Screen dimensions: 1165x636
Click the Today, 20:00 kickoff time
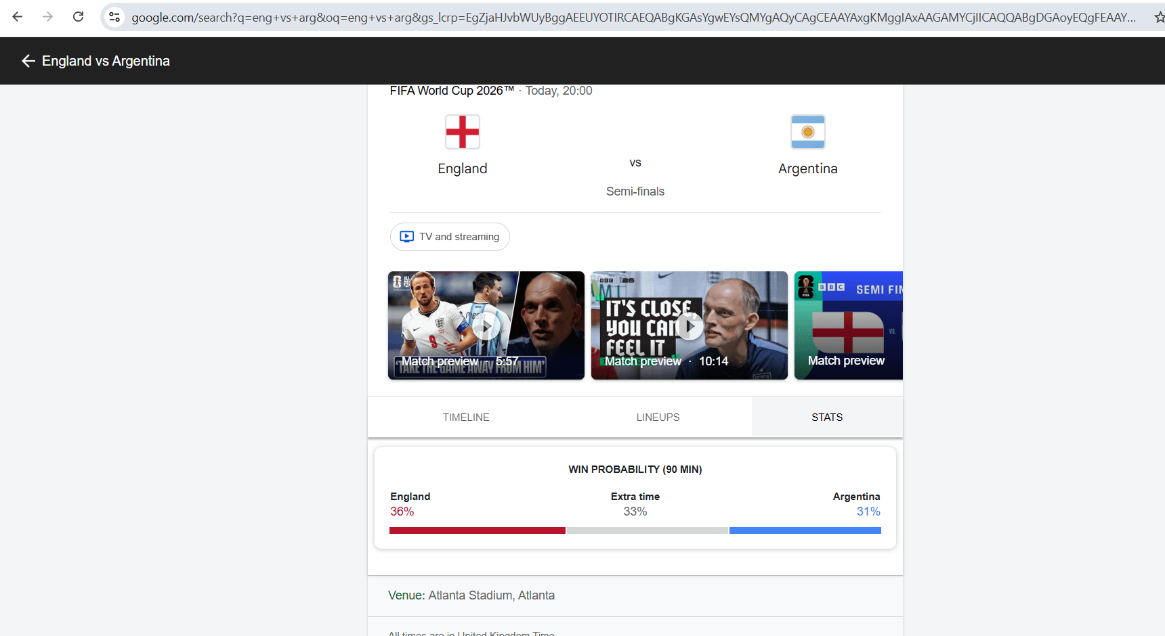[559, 91]
